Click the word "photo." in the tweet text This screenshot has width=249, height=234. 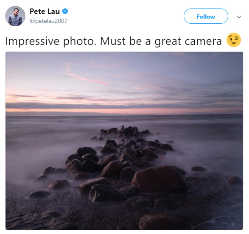click(x=80, y=42)
